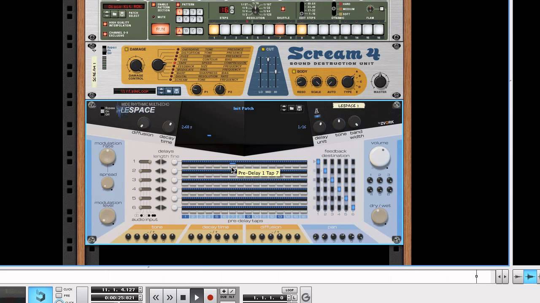Toggle Scream 4 Cut section
The image size is (540, 303).
pyautogui.click(x=263, y=49)
